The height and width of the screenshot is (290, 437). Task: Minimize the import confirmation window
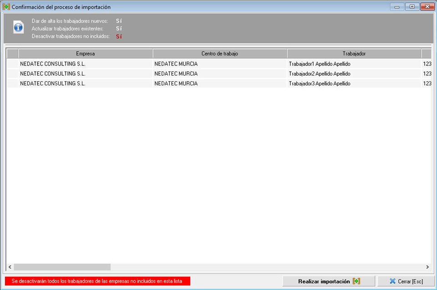(x=397, y=7)
